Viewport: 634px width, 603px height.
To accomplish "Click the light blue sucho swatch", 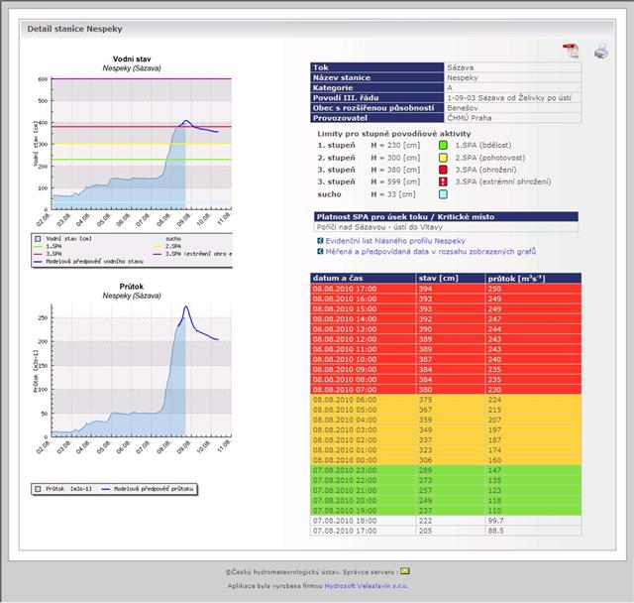I will (443, 194).
